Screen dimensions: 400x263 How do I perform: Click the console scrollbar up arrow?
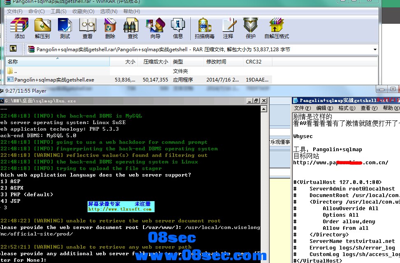[x=264, y=109]
